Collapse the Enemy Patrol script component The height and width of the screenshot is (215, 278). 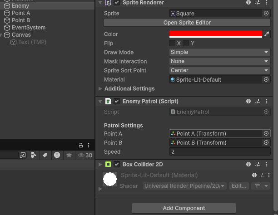pyautogui.click(x=100, y=101)
